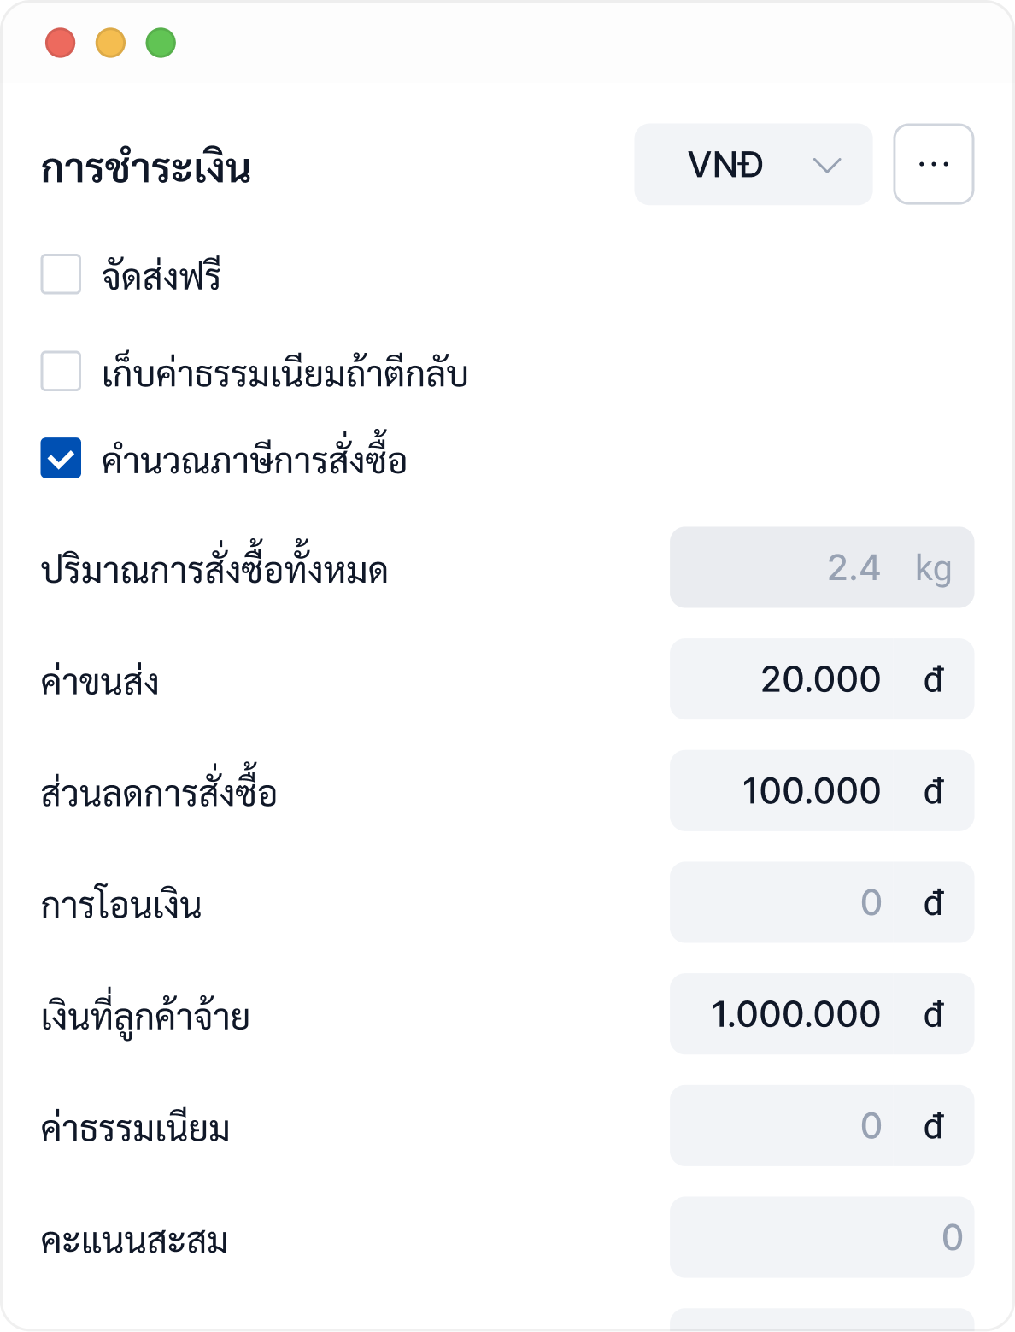Viewport: 1015px width, 1332px height.
Task: Click the เก็บค่าธรรมเนียมถ้าตีกลับ label text
Action: click(x=285, y=373)
